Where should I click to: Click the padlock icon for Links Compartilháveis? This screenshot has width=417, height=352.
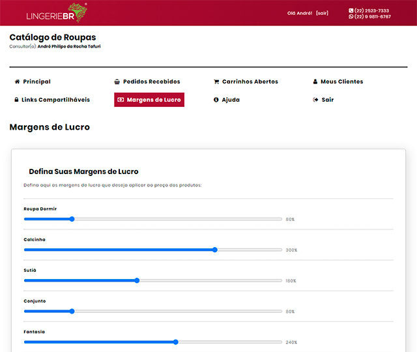17,100
